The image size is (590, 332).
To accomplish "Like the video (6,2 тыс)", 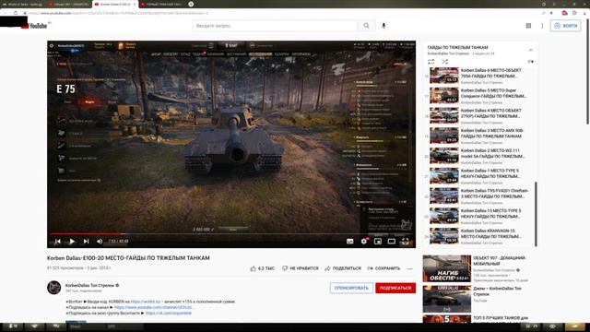I will pos(262,268).
